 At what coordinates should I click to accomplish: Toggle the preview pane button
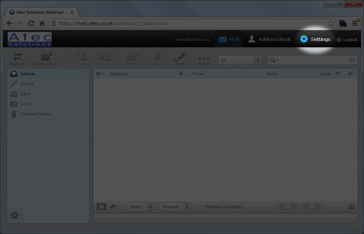point(351,207)
